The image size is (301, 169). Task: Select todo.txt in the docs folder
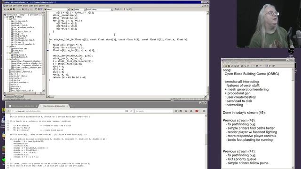[18, 51]
